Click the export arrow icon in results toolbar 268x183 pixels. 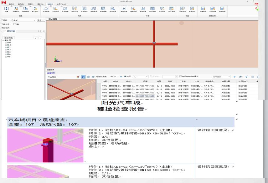[240, 77]
